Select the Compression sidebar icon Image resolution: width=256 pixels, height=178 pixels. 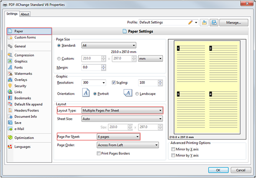10,55
